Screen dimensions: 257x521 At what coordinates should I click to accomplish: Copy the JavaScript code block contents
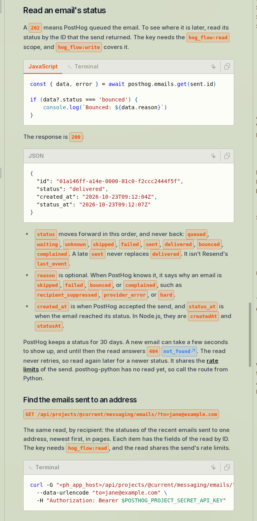(x=227, y=66)
